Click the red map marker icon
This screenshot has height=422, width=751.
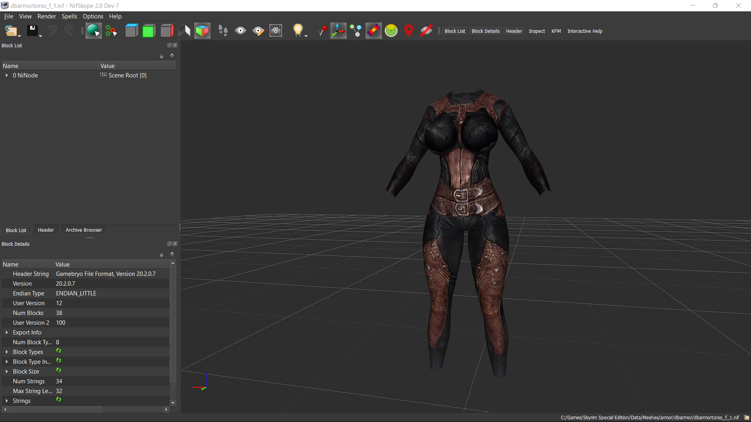[x=409, y=31]
